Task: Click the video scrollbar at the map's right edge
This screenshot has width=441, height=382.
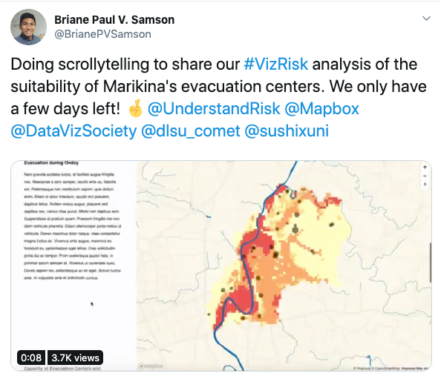Action: pyautogui.click(x=431, y=263)
